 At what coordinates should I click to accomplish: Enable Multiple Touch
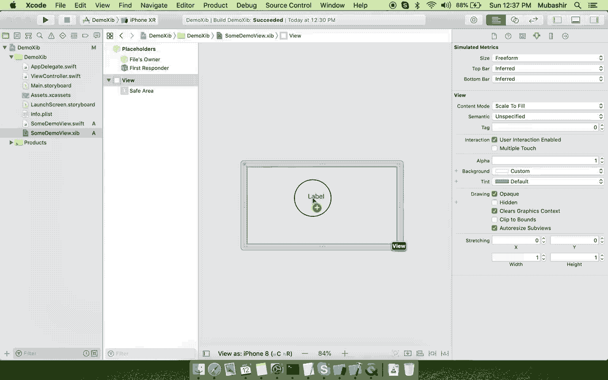pos(495,148)
